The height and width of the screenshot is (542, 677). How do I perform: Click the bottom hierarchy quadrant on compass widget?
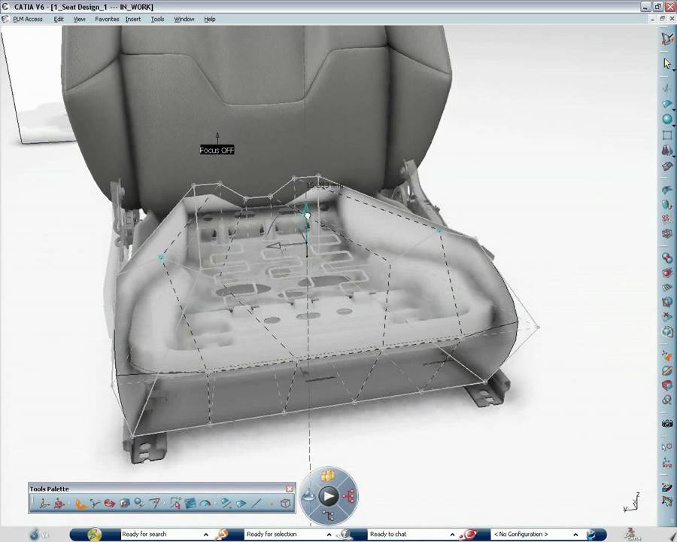point(329,516)
